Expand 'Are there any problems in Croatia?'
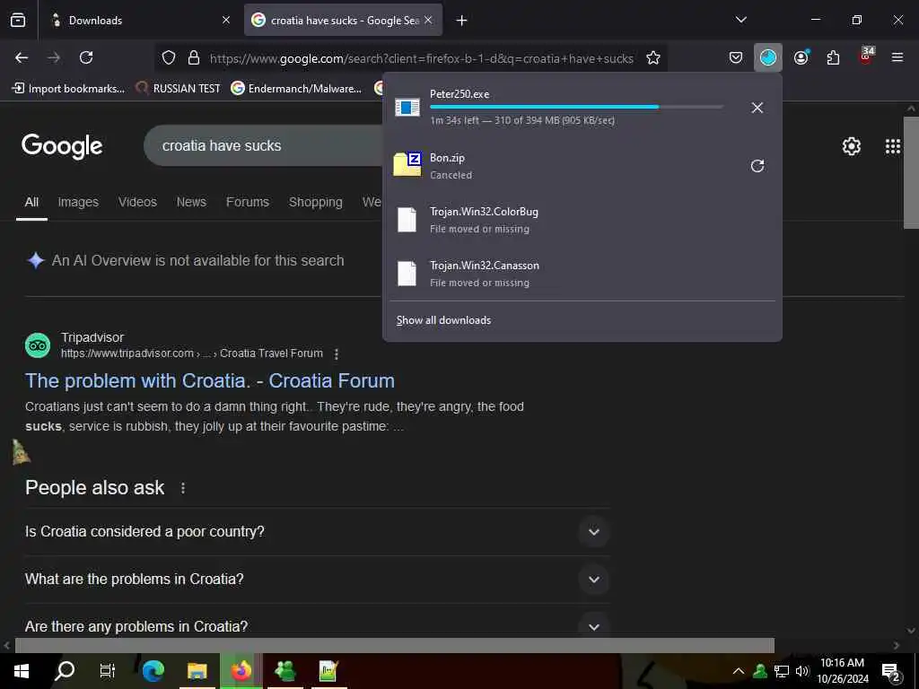The height and width of the screenshot is (689, 919). click(x=594, y=627)
